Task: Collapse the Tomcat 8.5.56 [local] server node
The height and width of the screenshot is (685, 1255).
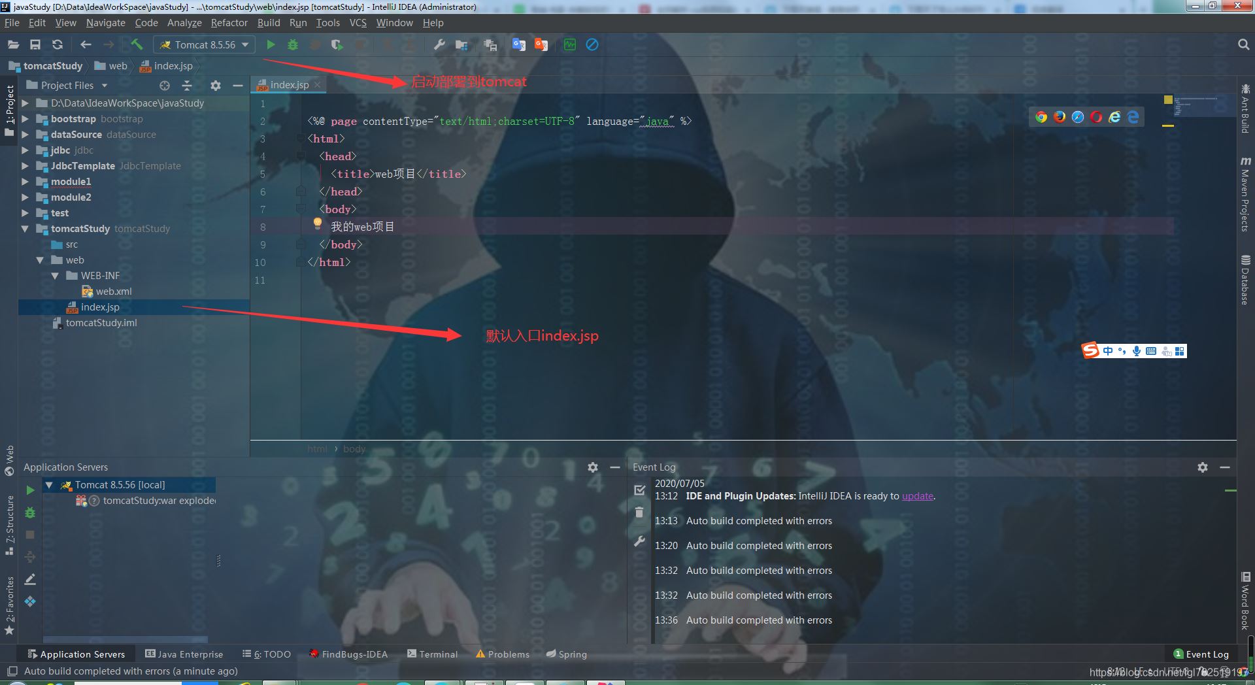Action: tap(49, 485)
